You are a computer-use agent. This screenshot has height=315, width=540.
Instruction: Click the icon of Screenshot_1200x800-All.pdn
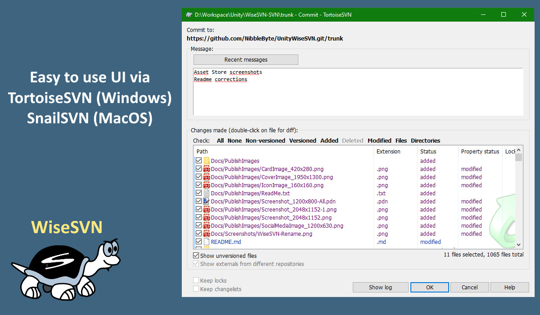[207, 202]
